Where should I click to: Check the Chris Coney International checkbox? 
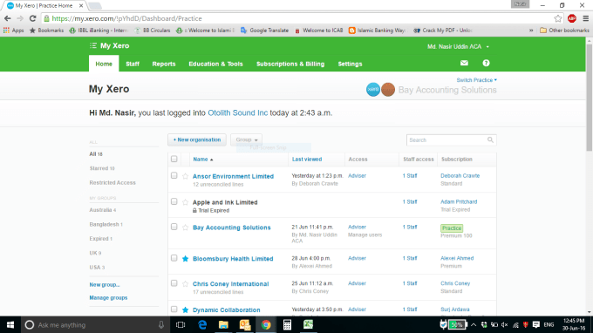174,283
